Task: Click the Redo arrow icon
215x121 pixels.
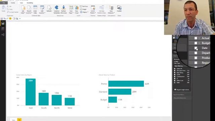Action: tap(7, 18)
